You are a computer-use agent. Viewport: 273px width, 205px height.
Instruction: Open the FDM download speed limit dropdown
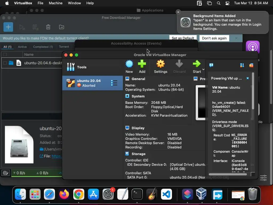point(19,173)
